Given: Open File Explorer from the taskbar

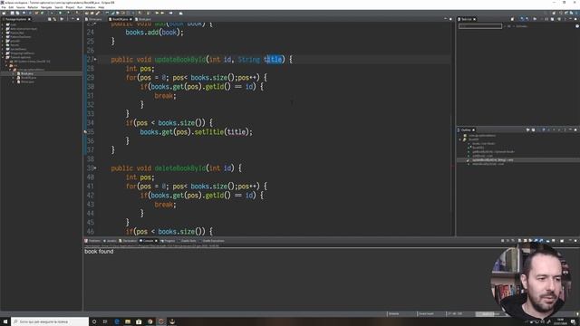Looking at the screenshot, I should click(x=128, y=321).
